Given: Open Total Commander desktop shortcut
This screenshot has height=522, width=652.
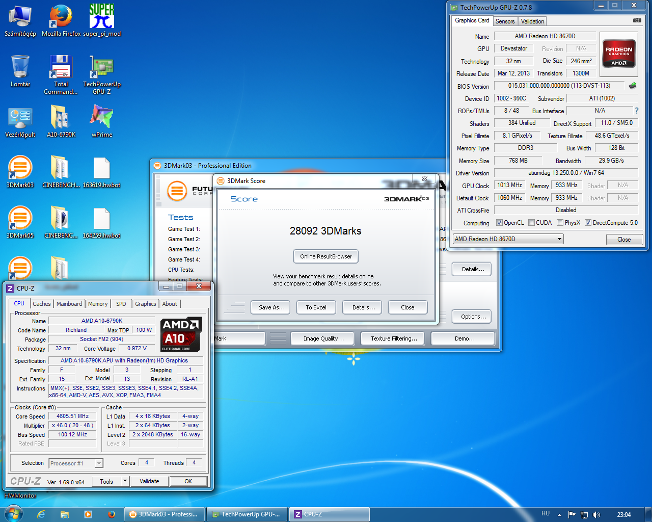Looking at the screenshot, I should tap(61, 74).
